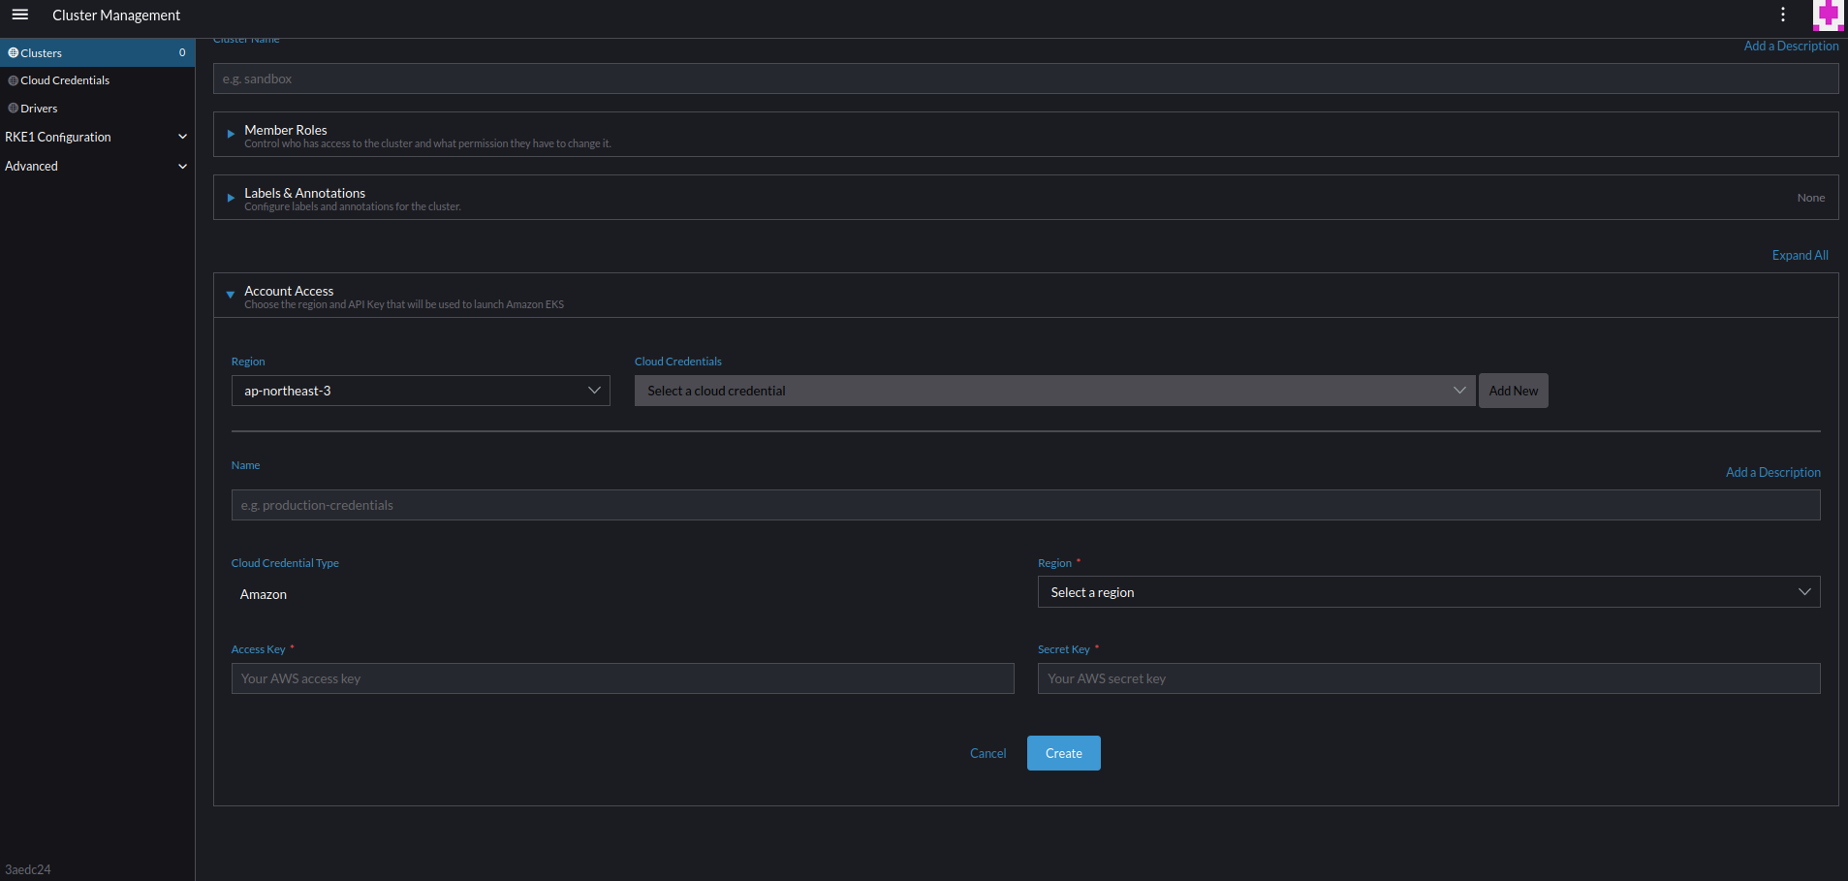Click the Add New credential button
Image resolution: width=1848 pixels, height=881 pixels.
(x=1513, y=390)
